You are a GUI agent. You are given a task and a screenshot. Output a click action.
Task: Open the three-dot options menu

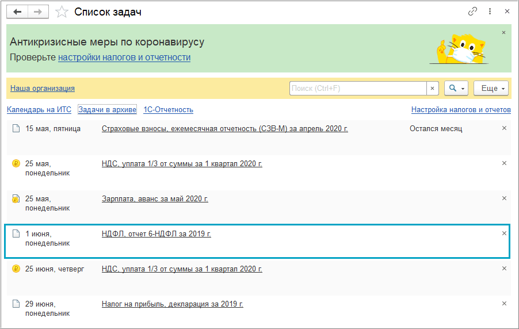(x=490, y=12)
